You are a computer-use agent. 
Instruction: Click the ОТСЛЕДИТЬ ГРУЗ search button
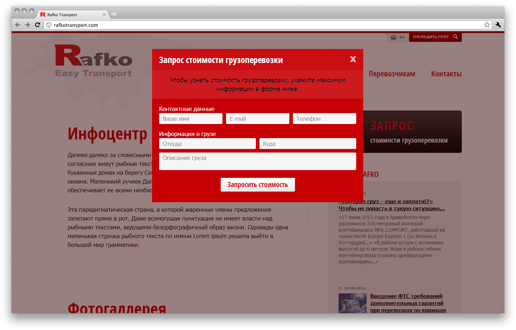pyautogui.click(x=435, y=37)
